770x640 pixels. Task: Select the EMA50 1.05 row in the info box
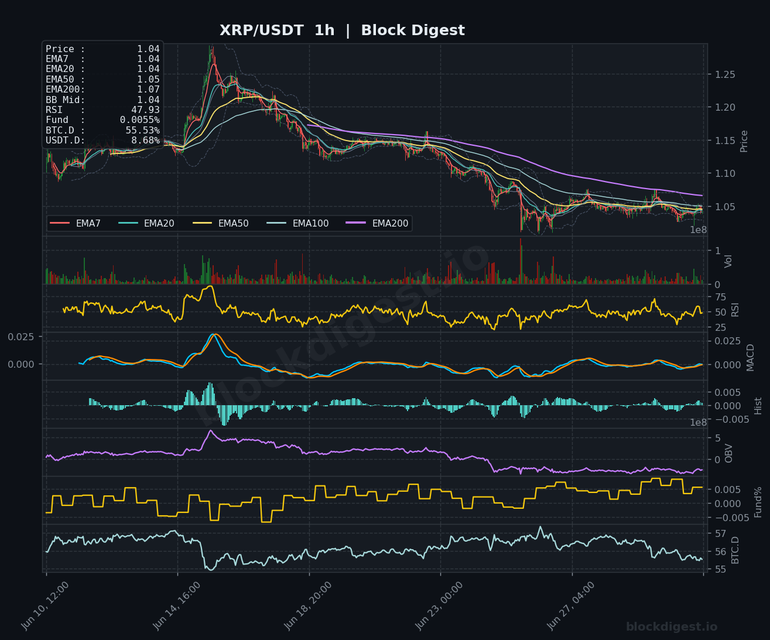[102, 80]
